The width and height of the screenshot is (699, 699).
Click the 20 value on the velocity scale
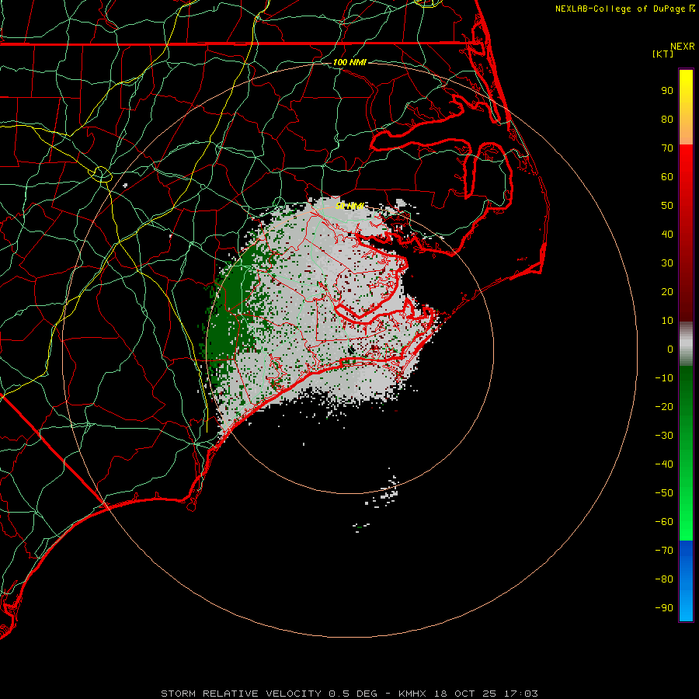667,292
